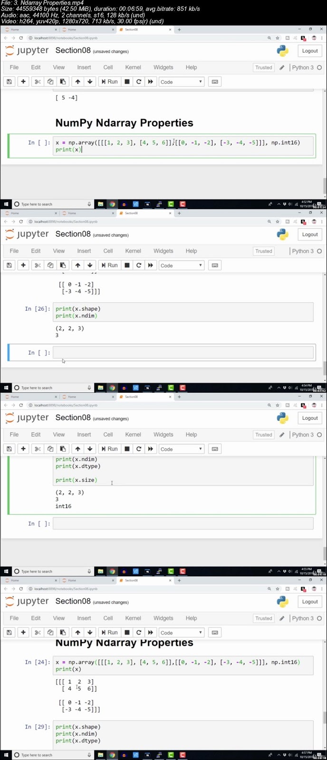This screenshot has height=760, width=327.
Task: Click the save icon in the top frame's toolbar
Action: pyautogui.click(x=9, y=82)
